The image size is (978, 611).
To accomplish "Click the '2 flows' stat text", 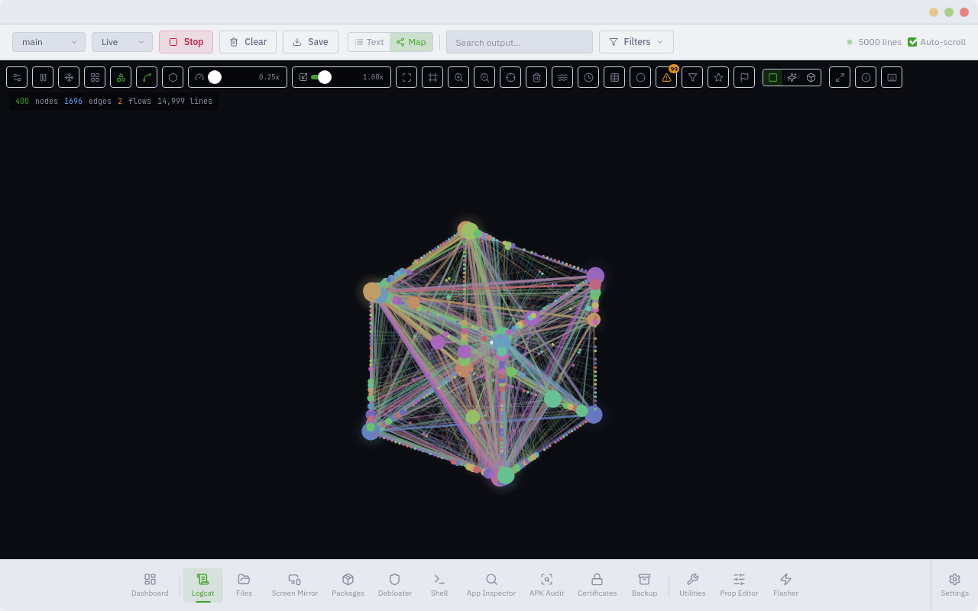I will pos(134,101).
